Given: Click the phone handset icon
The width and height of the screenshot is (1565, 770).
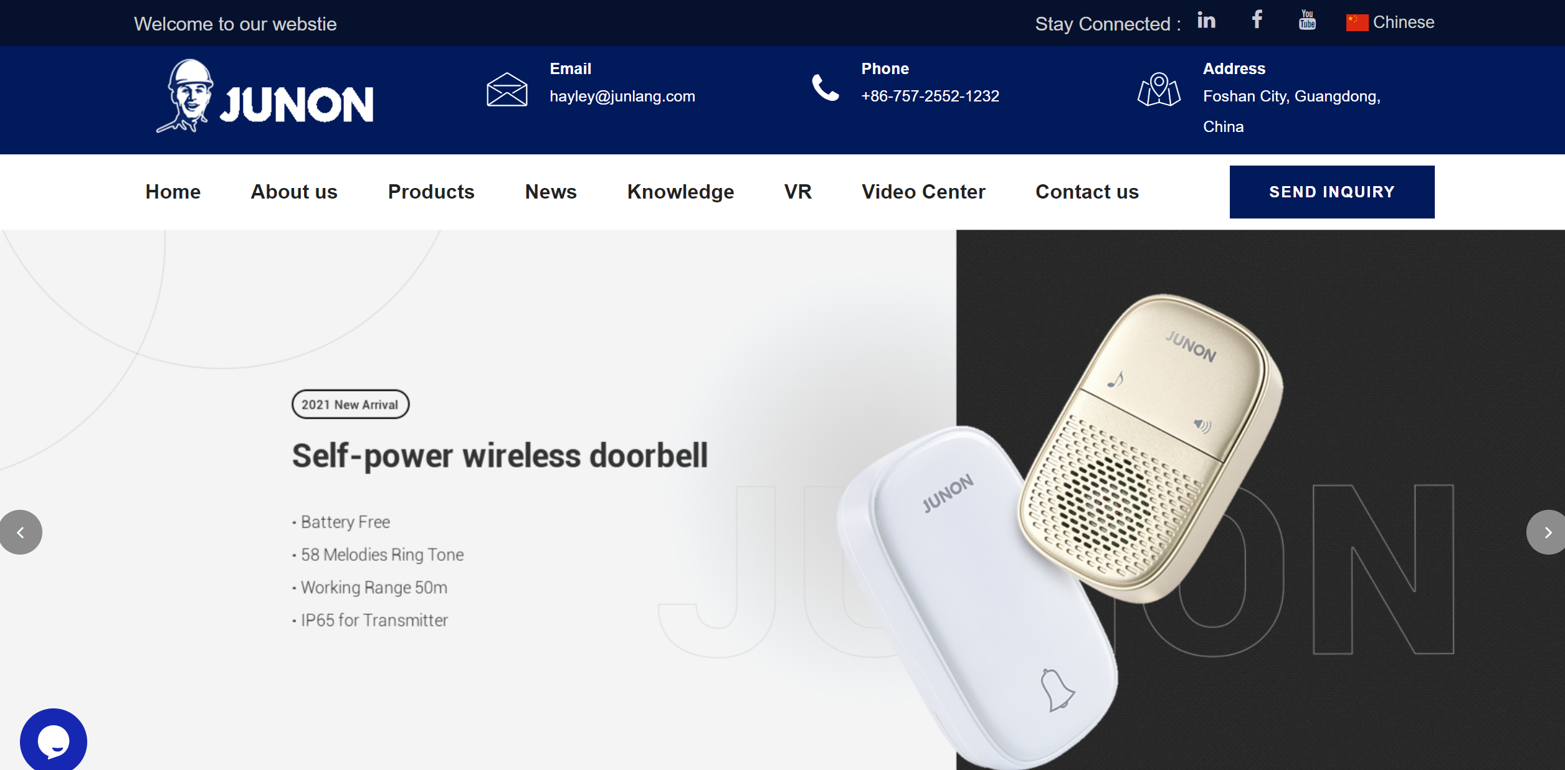Looking at the screenshot, I should (x=825, y=88).
